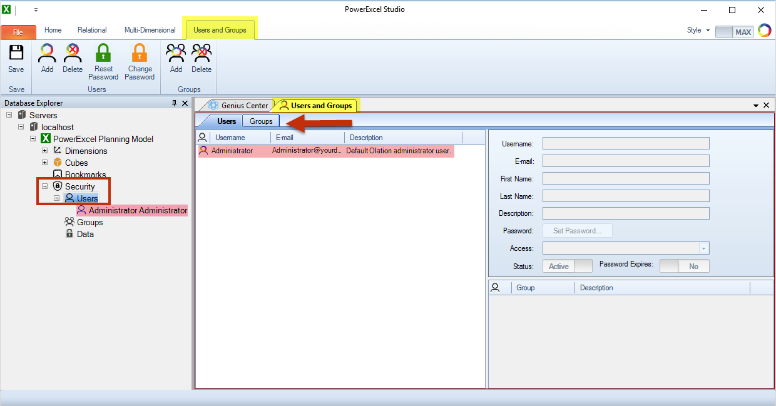This screenshot has height=406, width=776.
Task: Toggle the Password Expires switch
Action: tap(685, 266)
